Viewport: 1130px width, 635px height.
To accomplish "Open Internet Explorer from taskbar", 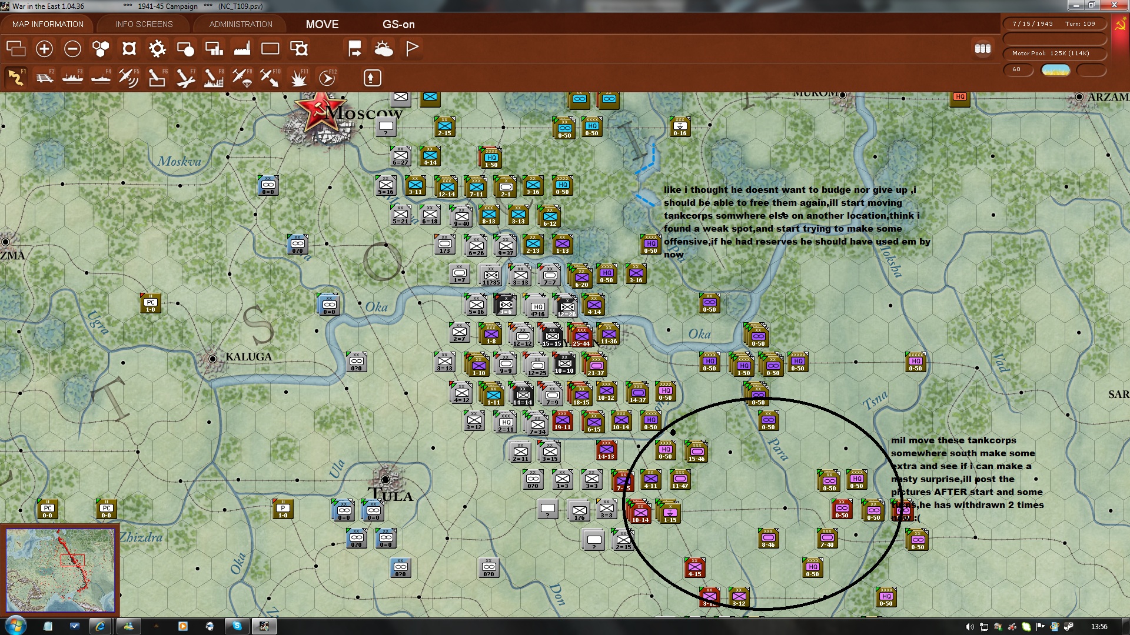I will point(101,626).
